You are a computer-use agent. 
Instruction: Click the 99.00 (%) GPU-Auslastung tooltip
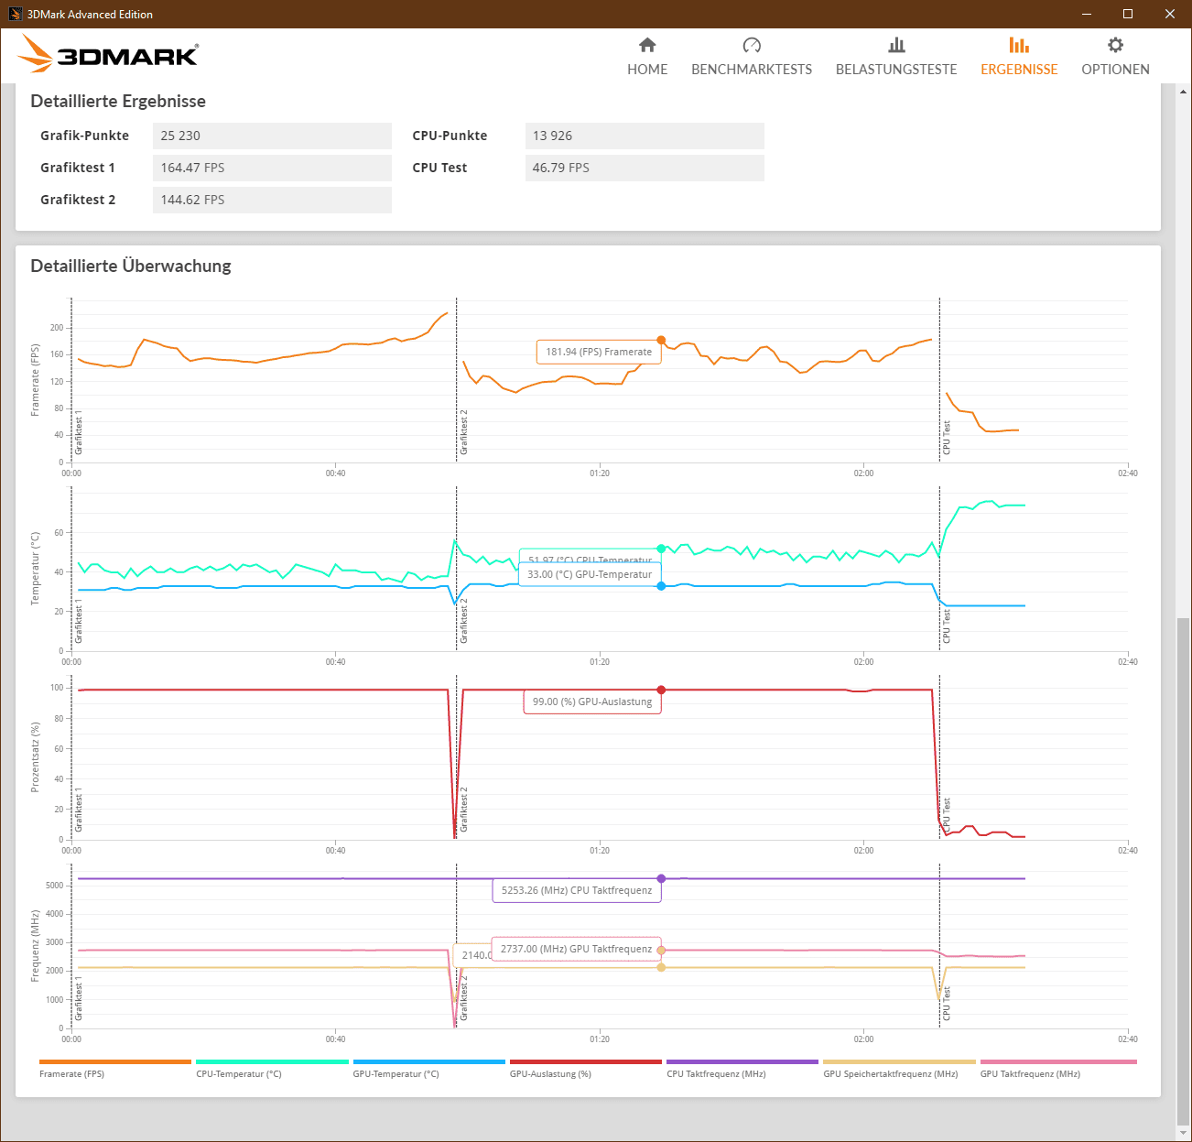592,702
